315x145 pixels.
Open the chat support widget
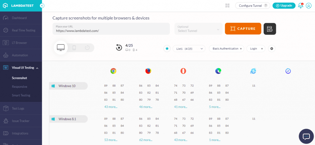306,136
